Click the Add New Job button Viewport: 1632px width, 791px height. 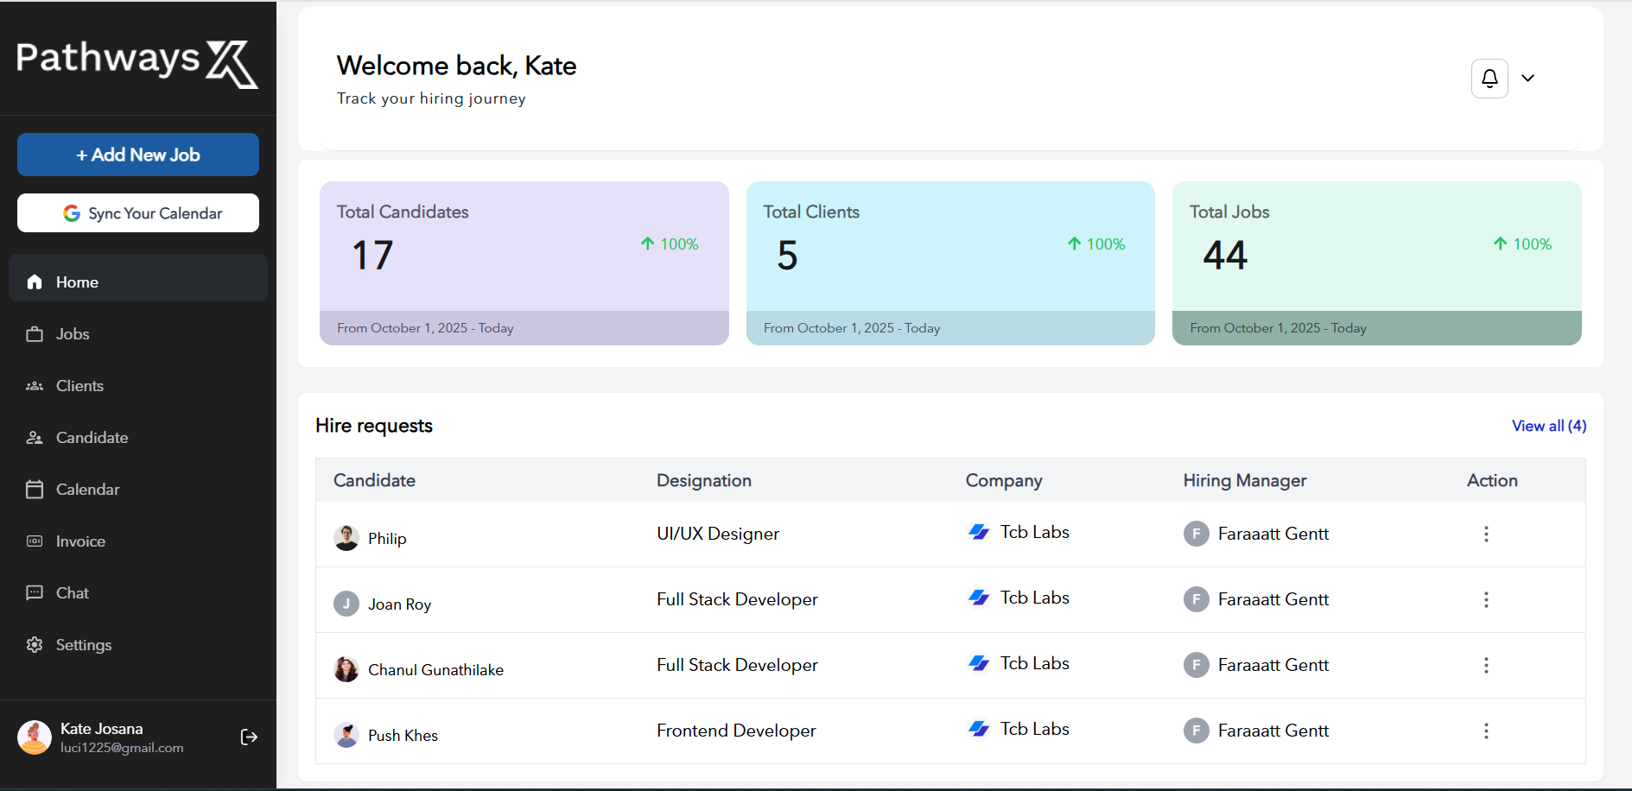138,155
